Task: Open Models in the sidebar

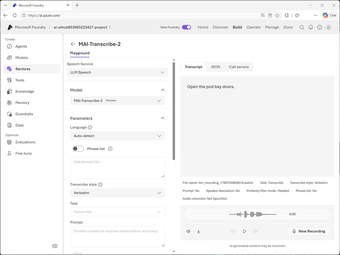Action: 32,58
